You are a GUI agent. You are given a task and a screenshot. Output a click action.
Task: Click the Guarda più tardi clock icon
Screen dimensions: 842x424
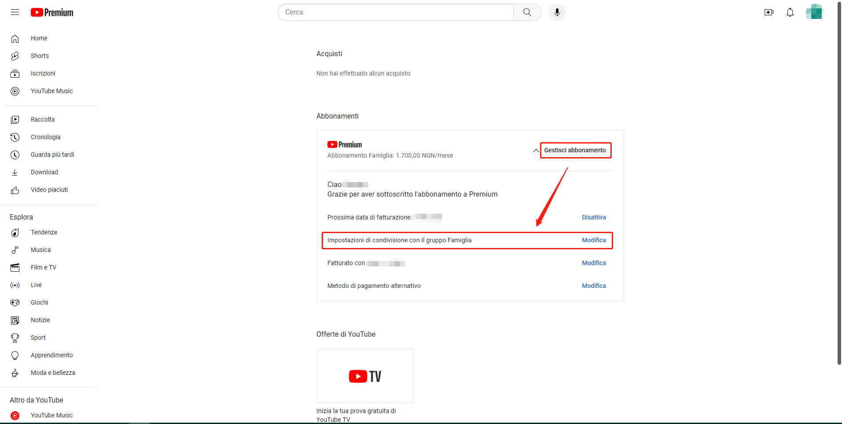(15, 155)
